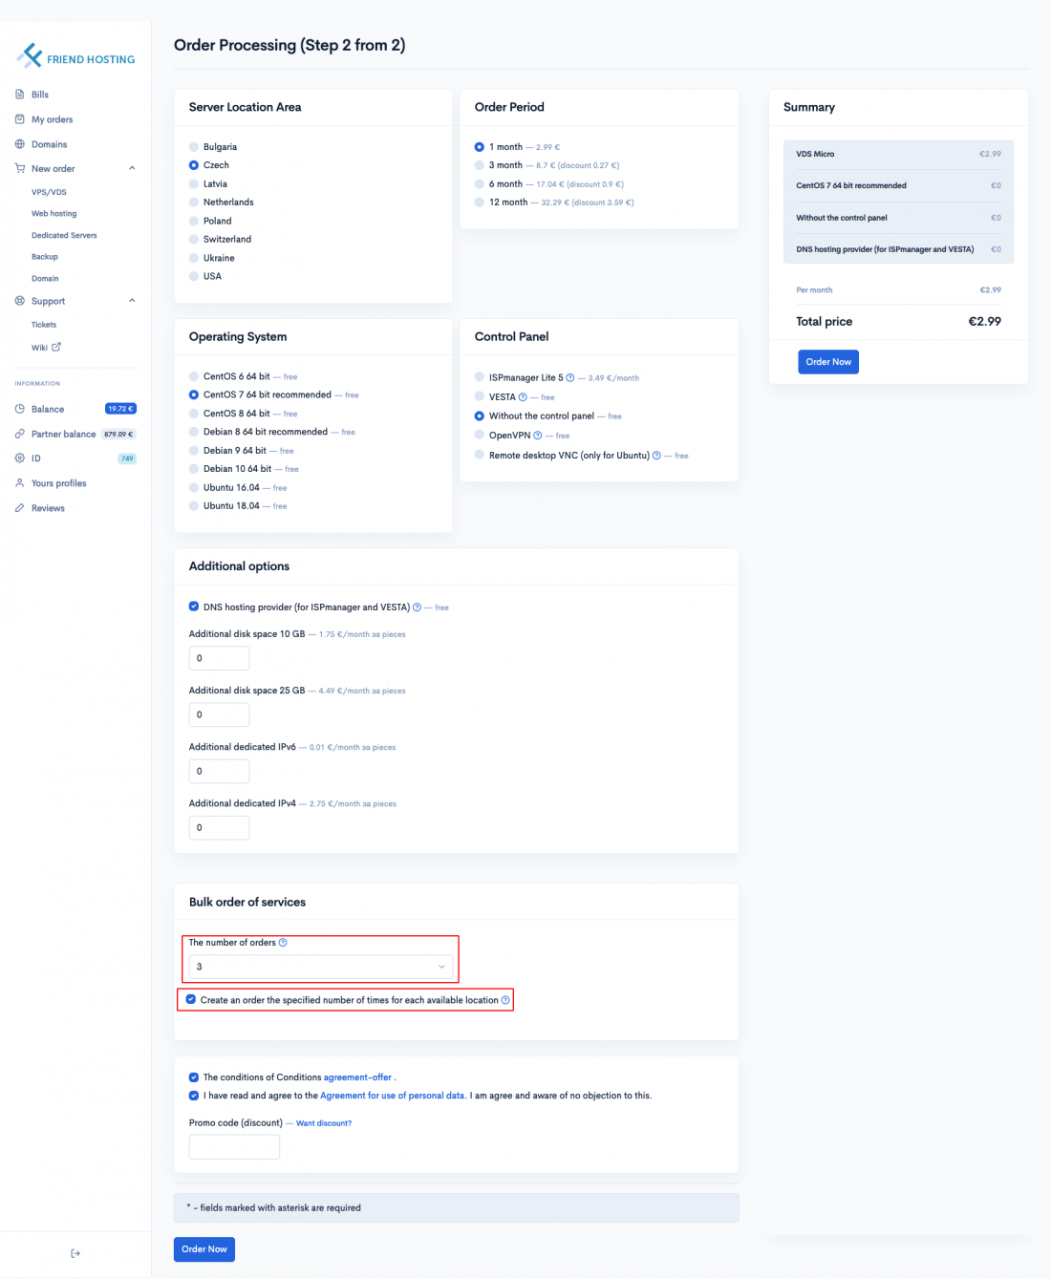Open Web hosting in the sidebar
The width and height of the screenshot is (1051, 1279).
tap(54, 214)
